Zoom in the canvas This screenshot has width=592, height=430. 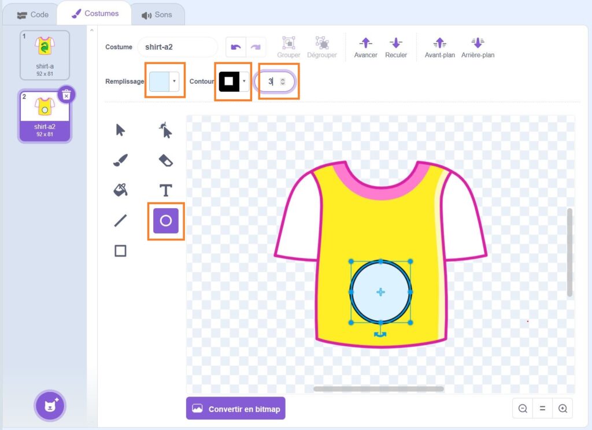click(x=563, y=409)
